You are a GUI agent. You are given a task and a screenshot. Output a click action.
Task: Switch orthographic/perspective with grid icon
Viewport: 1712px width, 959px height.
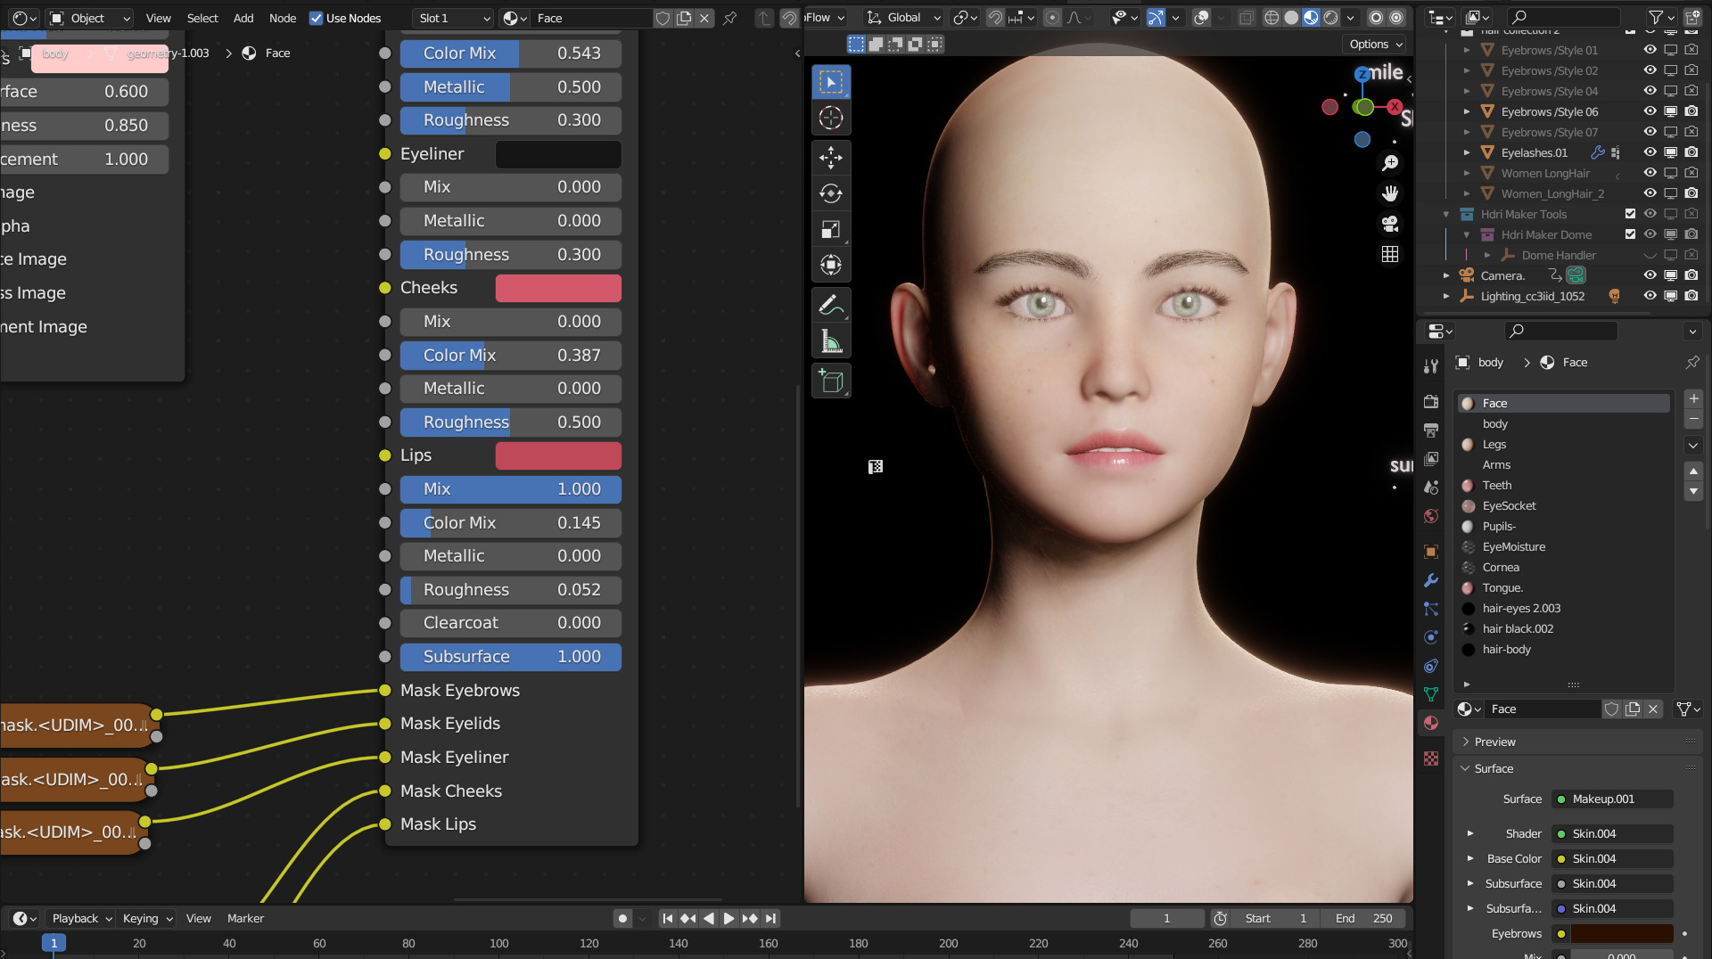pos(1390,254)
